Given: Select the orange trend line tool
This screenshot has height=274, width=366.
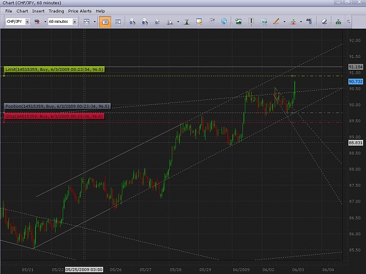Looking at the screenshot, I should pyautogui.click(x=276, y=22).
